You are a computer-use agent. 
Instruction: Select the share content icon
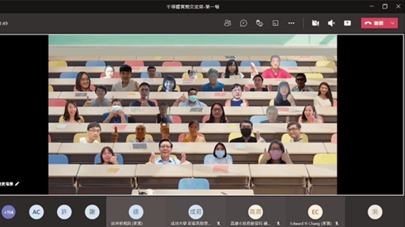click(347, 23)
